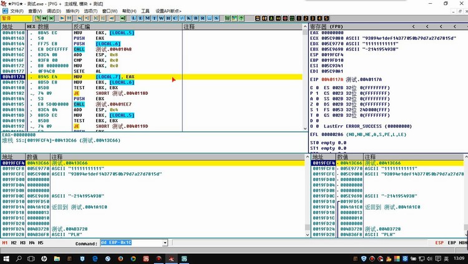
Task: Click the Close program X toolbar icon
Action: click(x=51, y=18)
